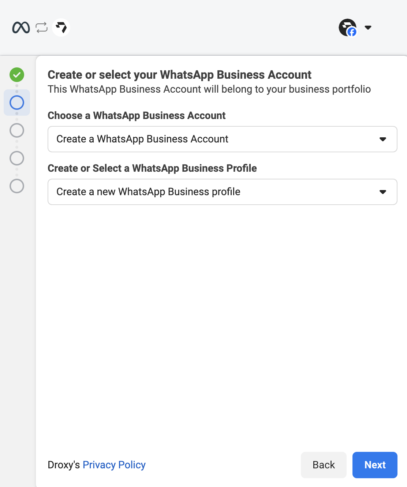Select the Droxy app icon in the header

pos(61,27)
